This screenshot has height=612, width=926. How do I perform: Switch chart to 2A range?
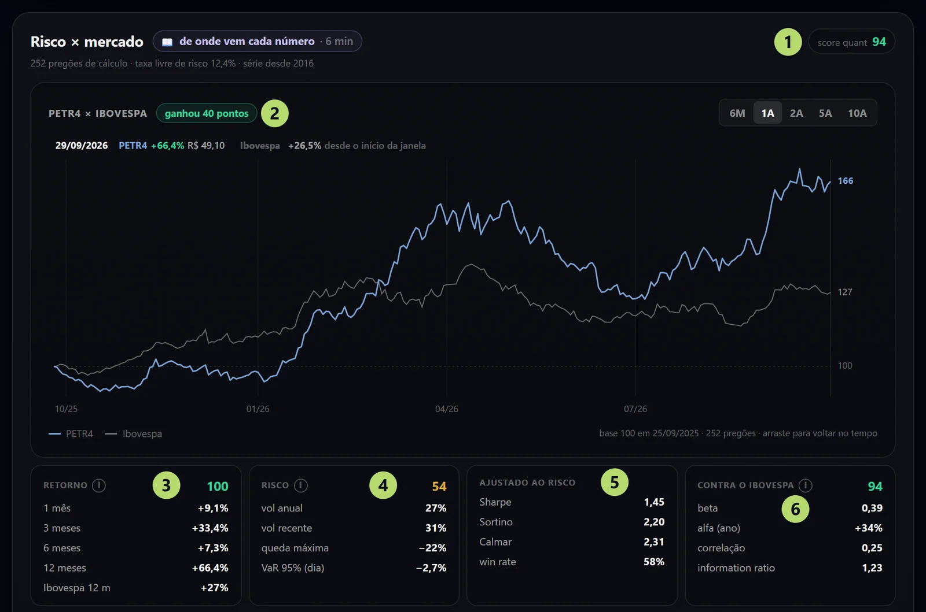[796, 113]
